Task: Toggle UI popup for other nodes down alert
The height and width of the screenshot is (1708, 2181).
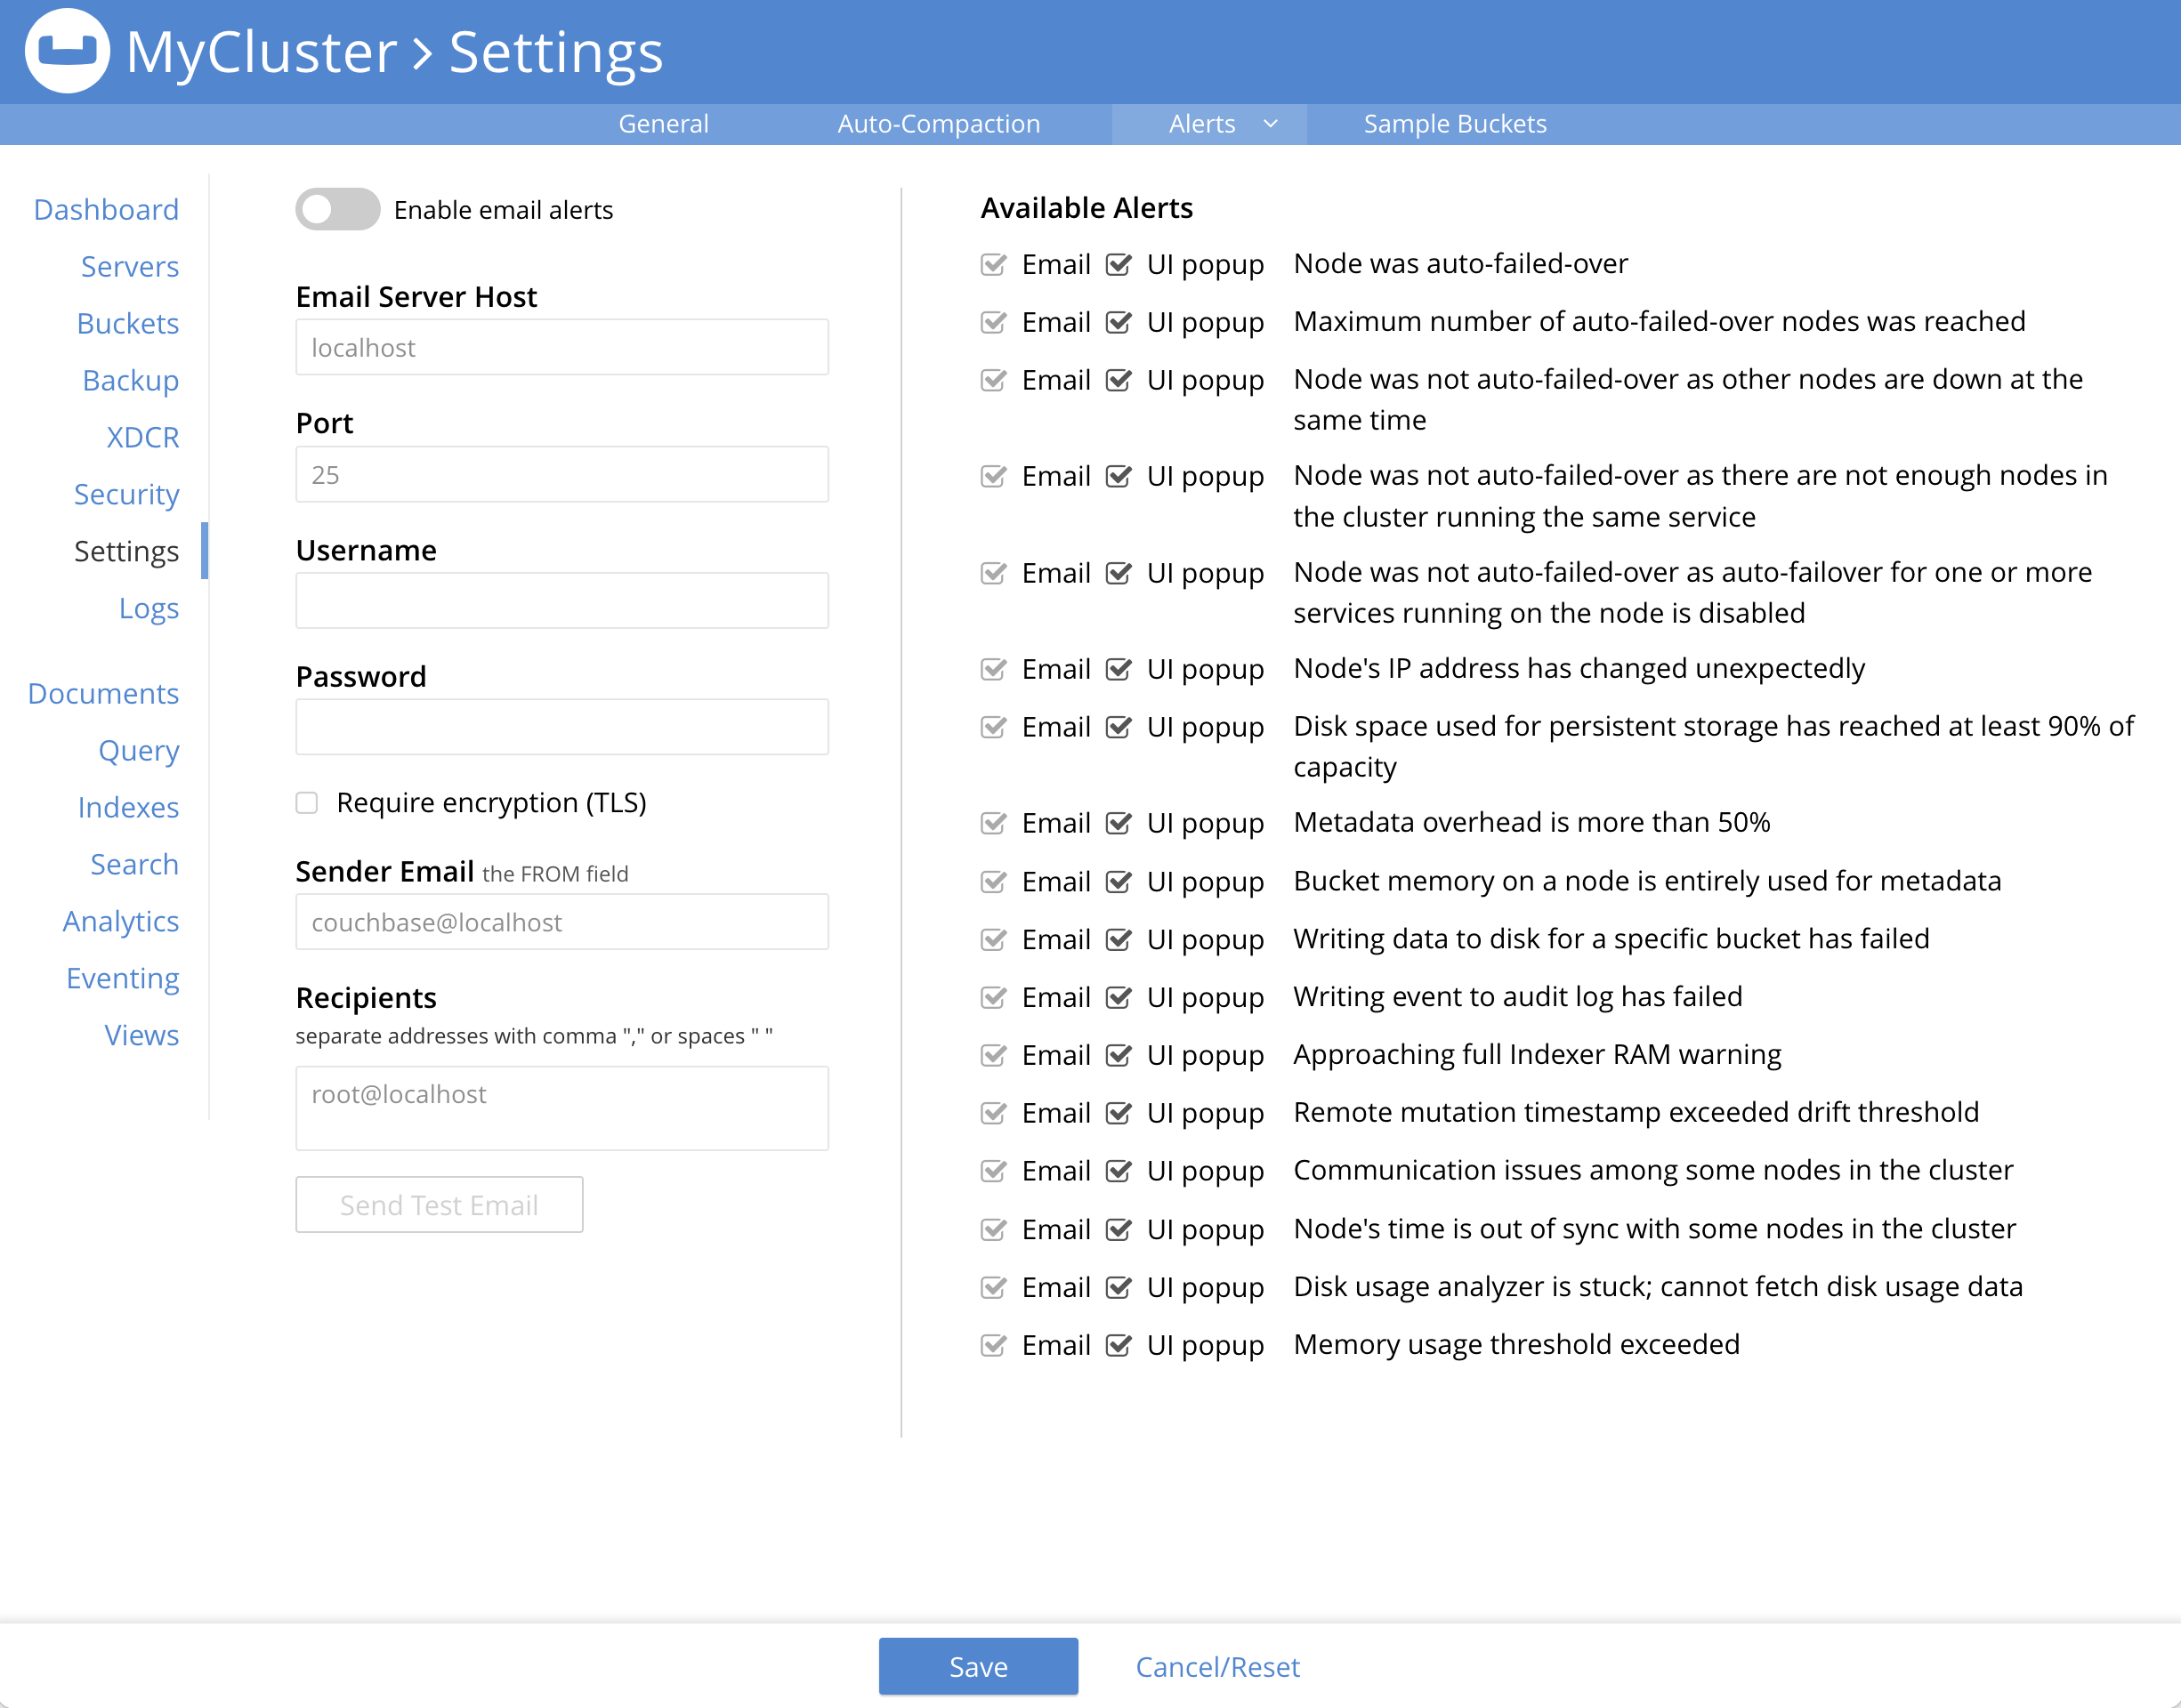Action: 1119,381
